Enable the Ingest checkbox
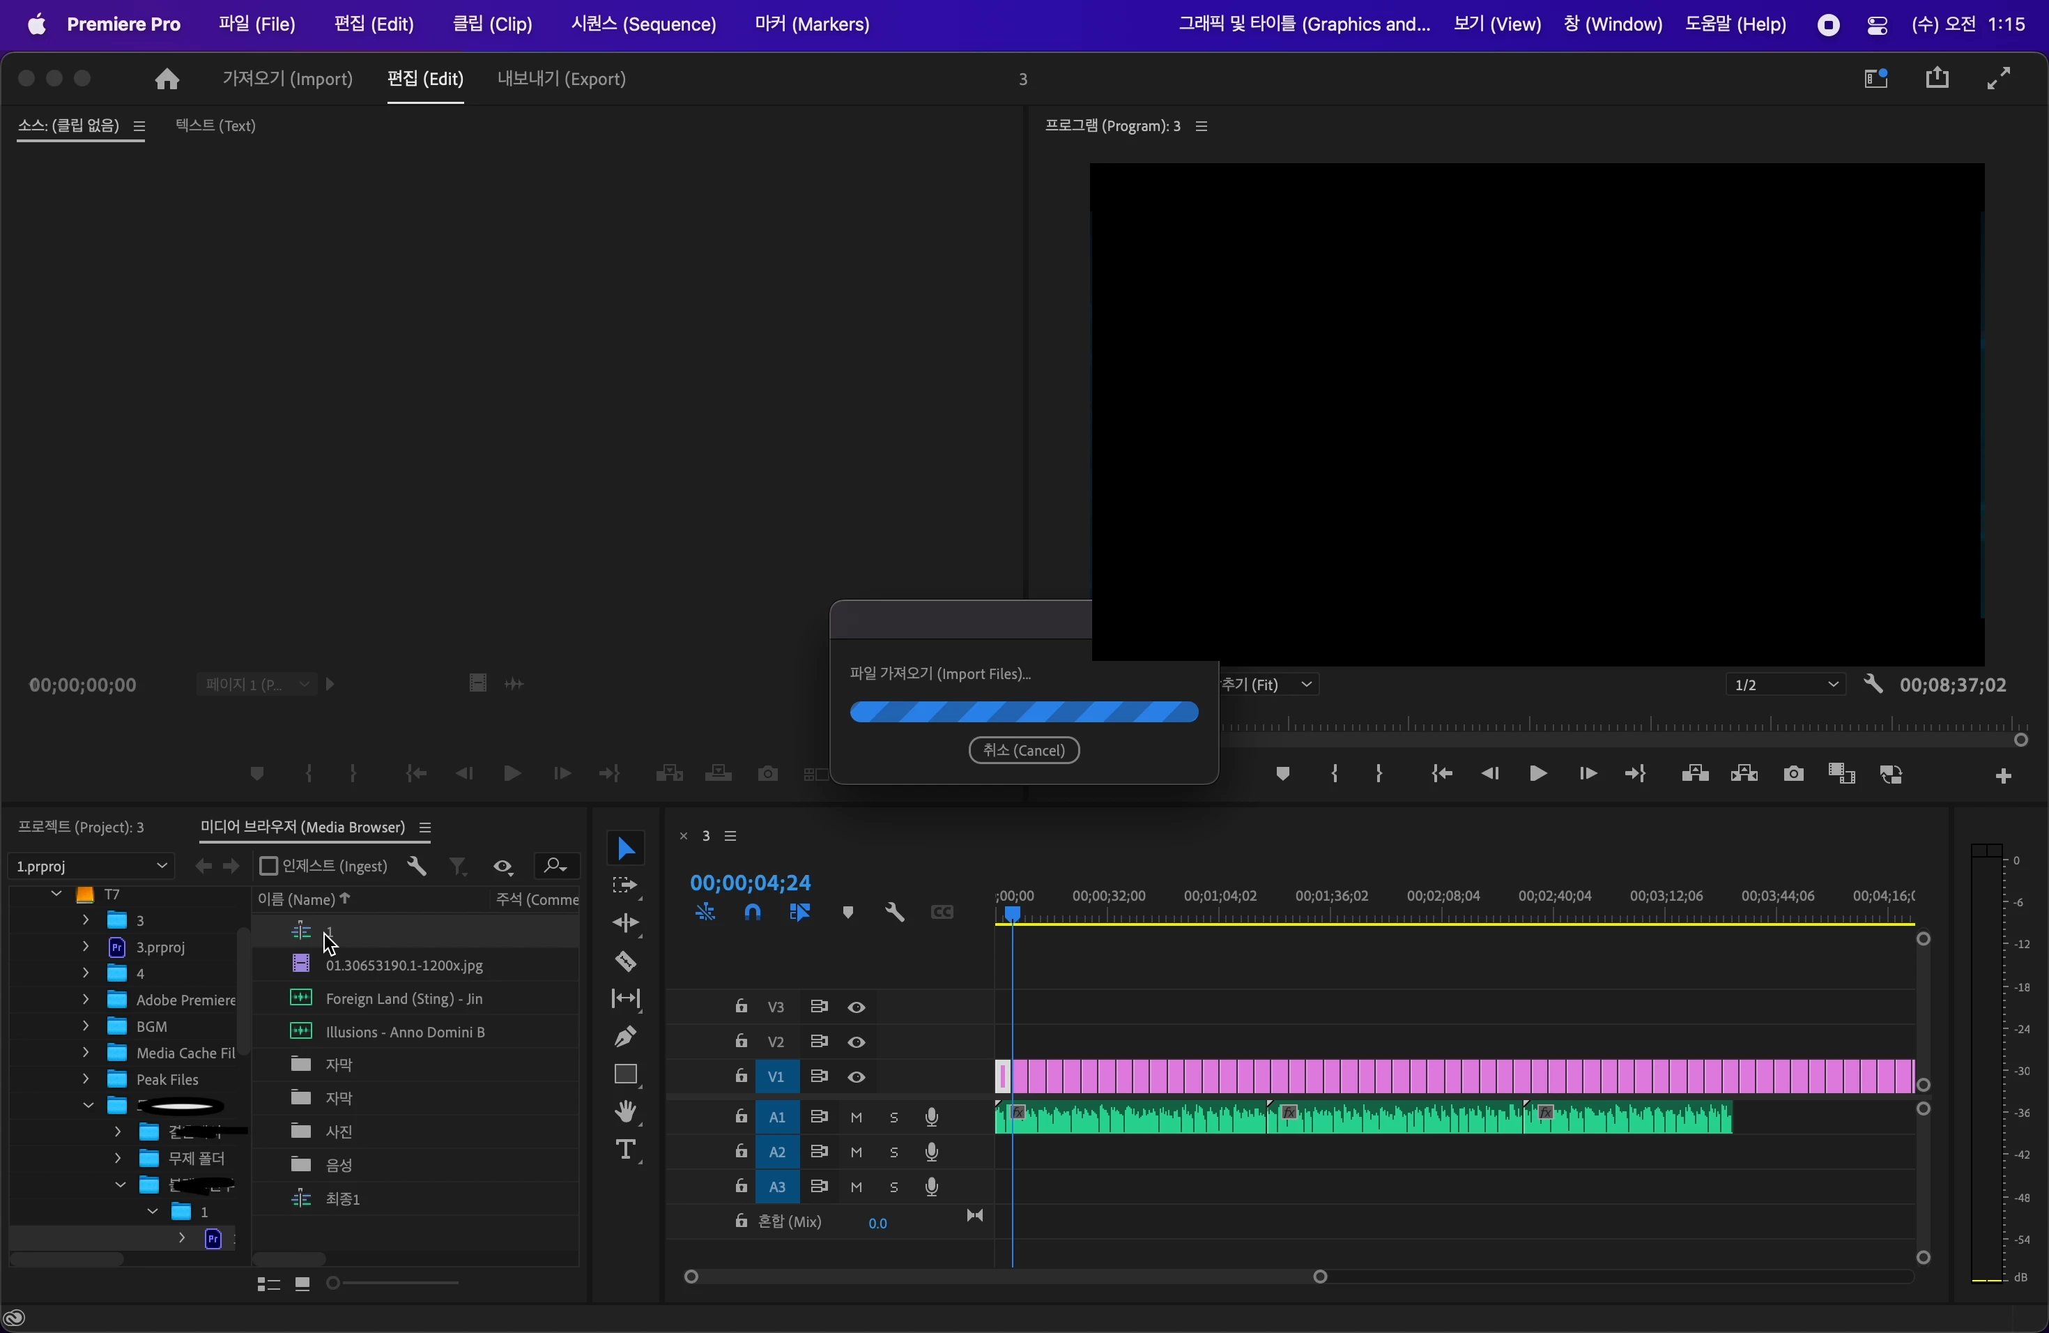The image size is (2049, 1333). (x=268, y=867)
